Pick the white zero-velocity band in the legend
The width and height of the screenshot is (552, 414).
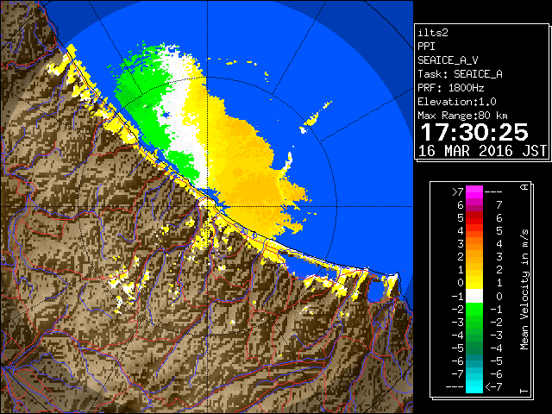tap(474, 296)
